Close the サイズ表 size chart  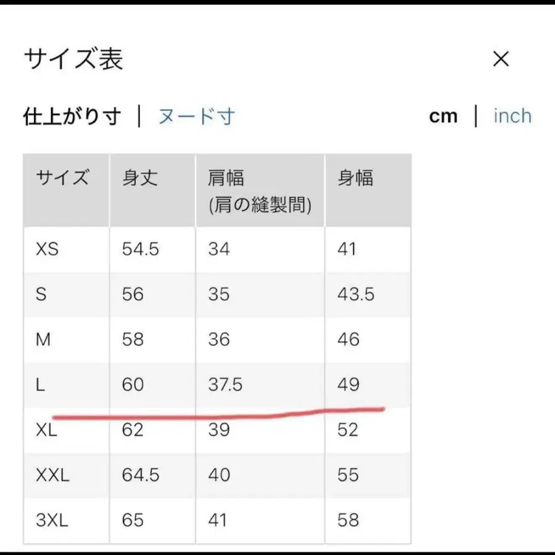pos(501,59)
